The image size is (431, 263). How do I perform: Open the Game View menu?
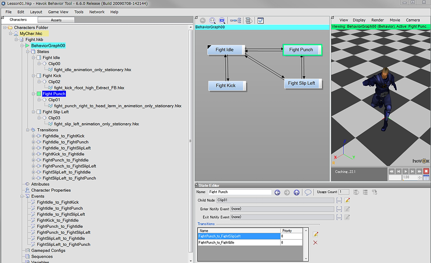point(58,12)
